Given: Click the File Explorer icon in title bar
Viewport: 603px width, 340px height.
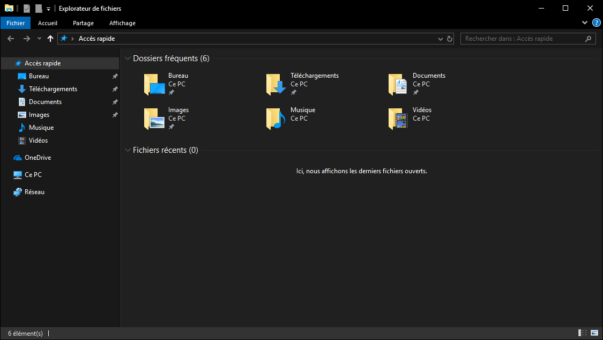Looking at the screenshot, I should coord(9,8).
